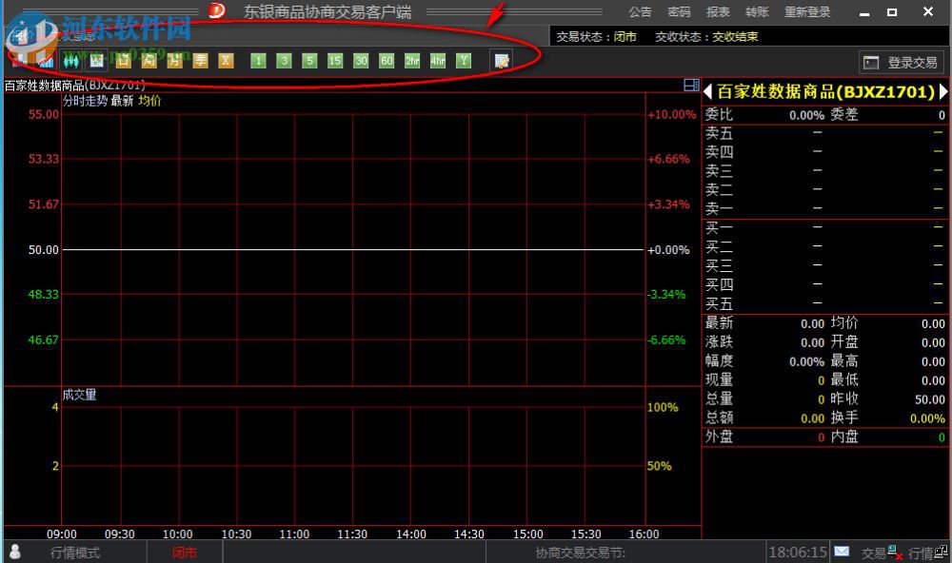Select the 30-minute chart button

pyautogui.click(x=361, y=61)
